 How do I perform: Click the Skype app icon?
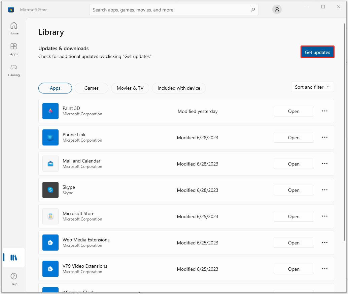point(50,190)
